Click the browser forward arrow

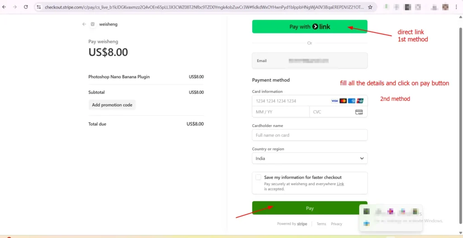pyautogui.click(x=15, y=7)
